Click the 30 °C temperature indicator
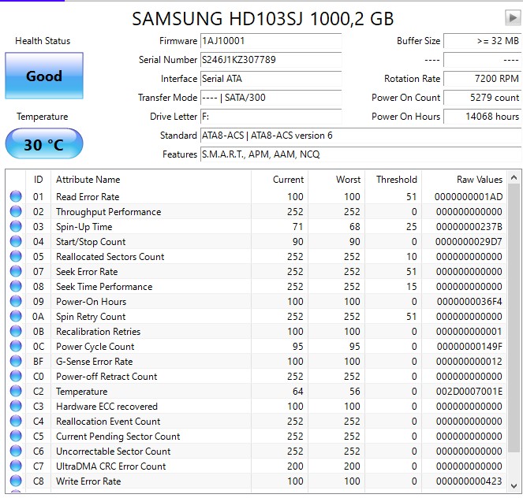 (x=44, y=145)
